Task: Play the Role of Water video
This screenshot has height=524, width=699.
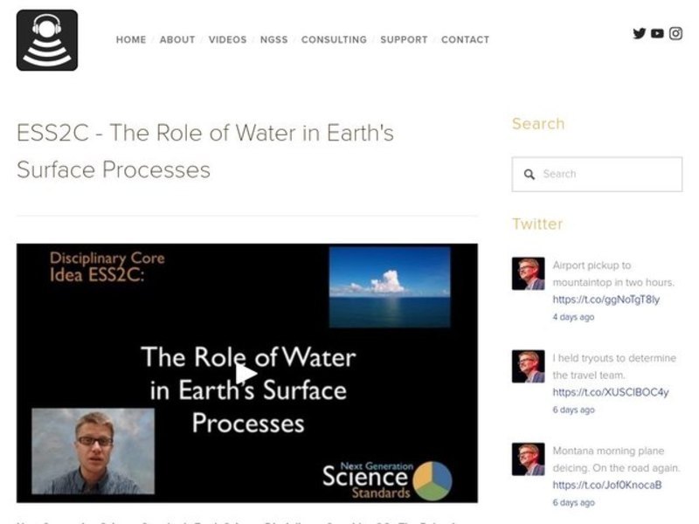Action: coord(247,374)
